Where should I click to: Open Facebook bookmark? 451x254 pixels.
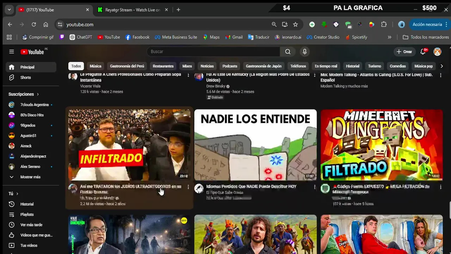(137, 37)
